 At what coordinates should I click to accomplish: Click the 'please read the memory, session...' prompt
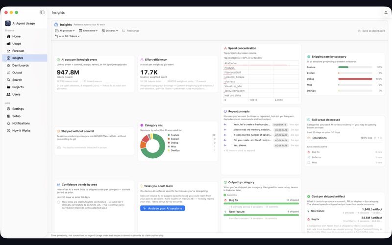(x=252, y=130)
